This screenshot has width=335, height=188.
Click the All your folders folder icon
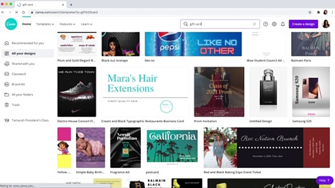7,95
